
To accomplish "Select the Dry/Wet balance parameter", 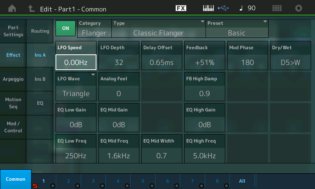I will [x=291, y=57].
